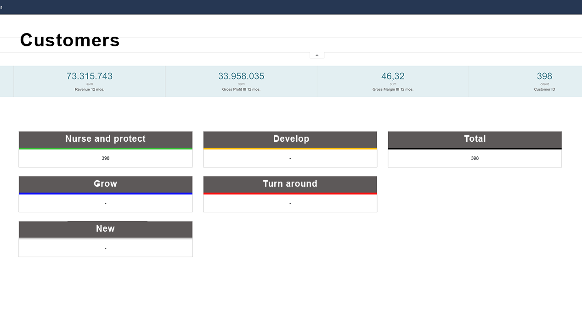Select the dash value under Grow

(106, 204)
